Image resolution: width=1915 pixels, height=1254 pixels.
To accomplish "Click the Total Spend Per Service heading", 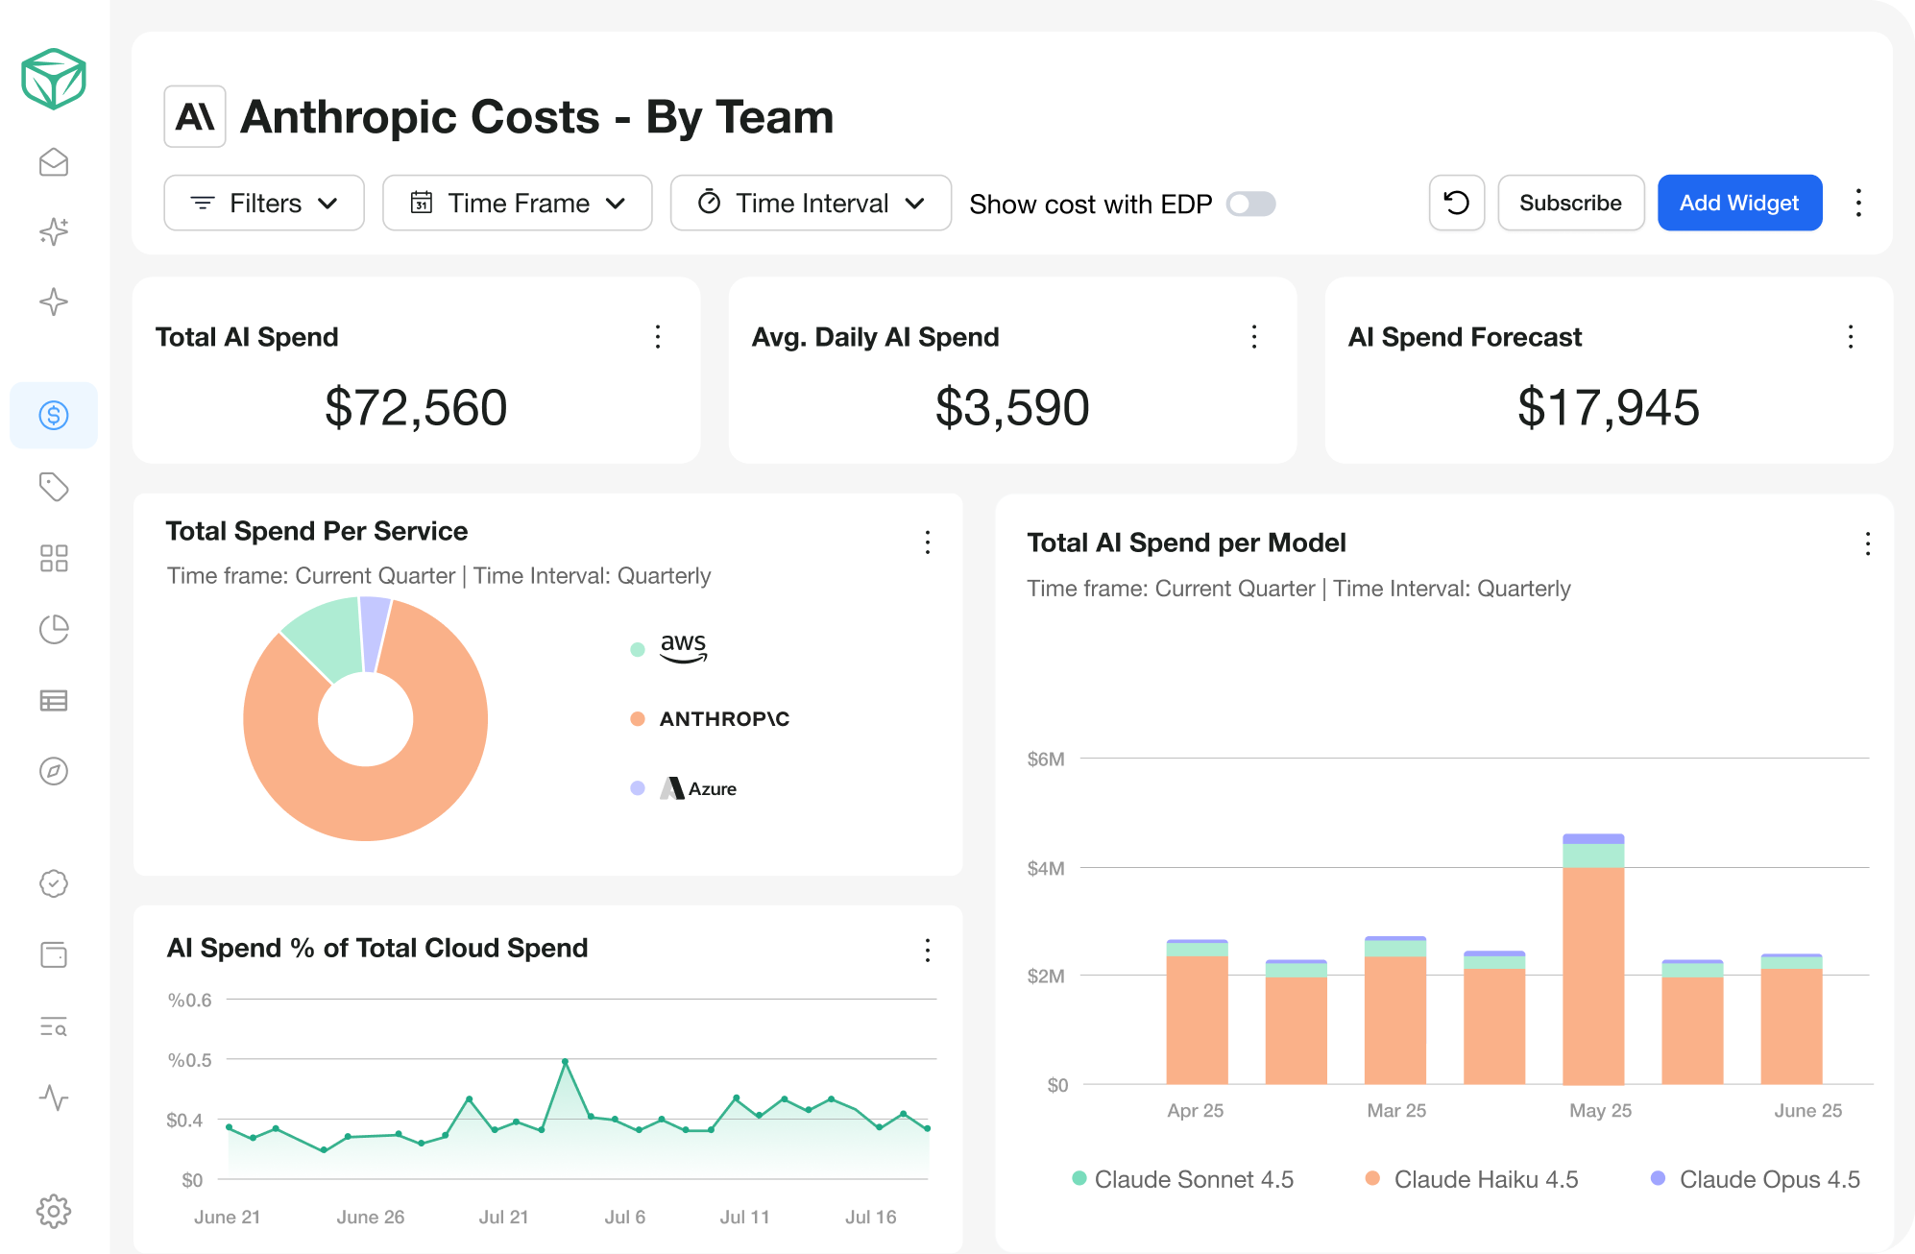I will point(317,531).
